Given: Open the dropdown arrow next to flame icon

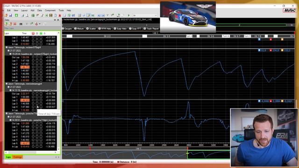Looking at the screenshot, I should point(40,24).
